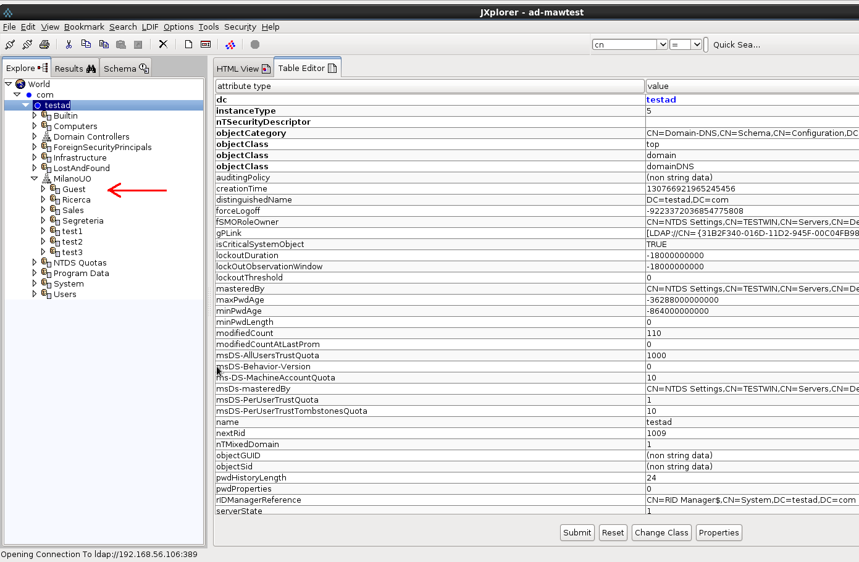The width and height of the screenshot is (859, 562).
Task: Open the Options menu
Action: pos(178,27)
